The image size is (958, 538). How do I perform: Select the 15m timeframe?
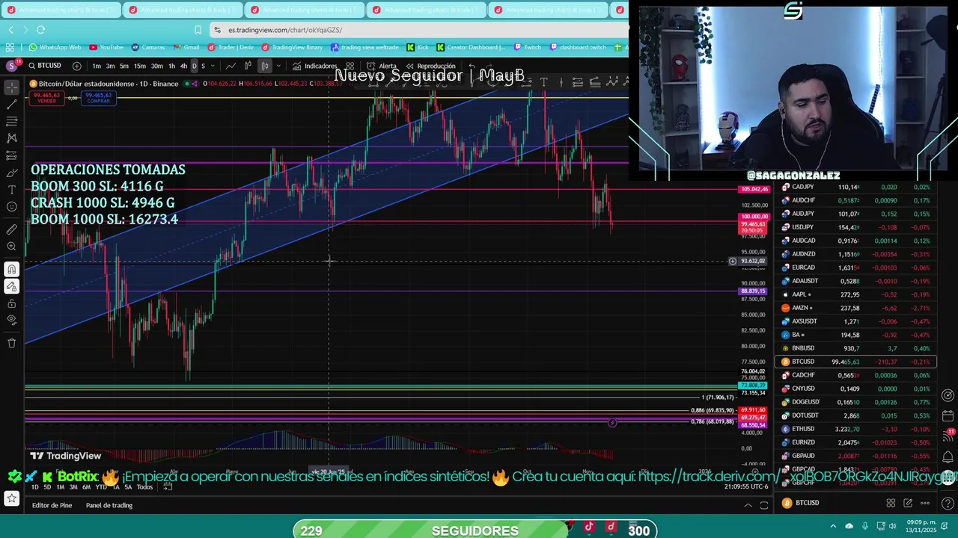(139, 66)
